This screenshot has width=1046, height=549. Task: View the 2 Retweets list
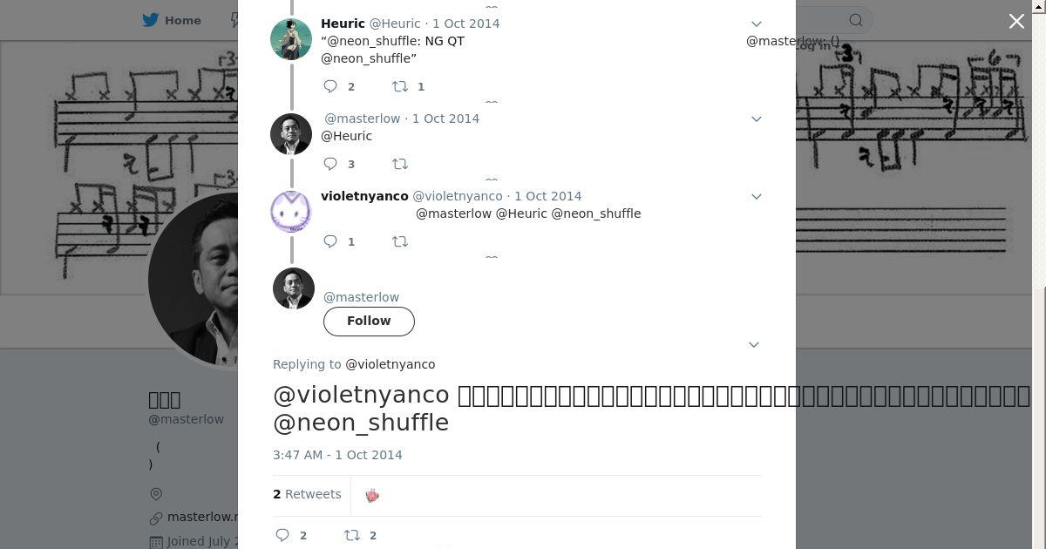[307, 494]
